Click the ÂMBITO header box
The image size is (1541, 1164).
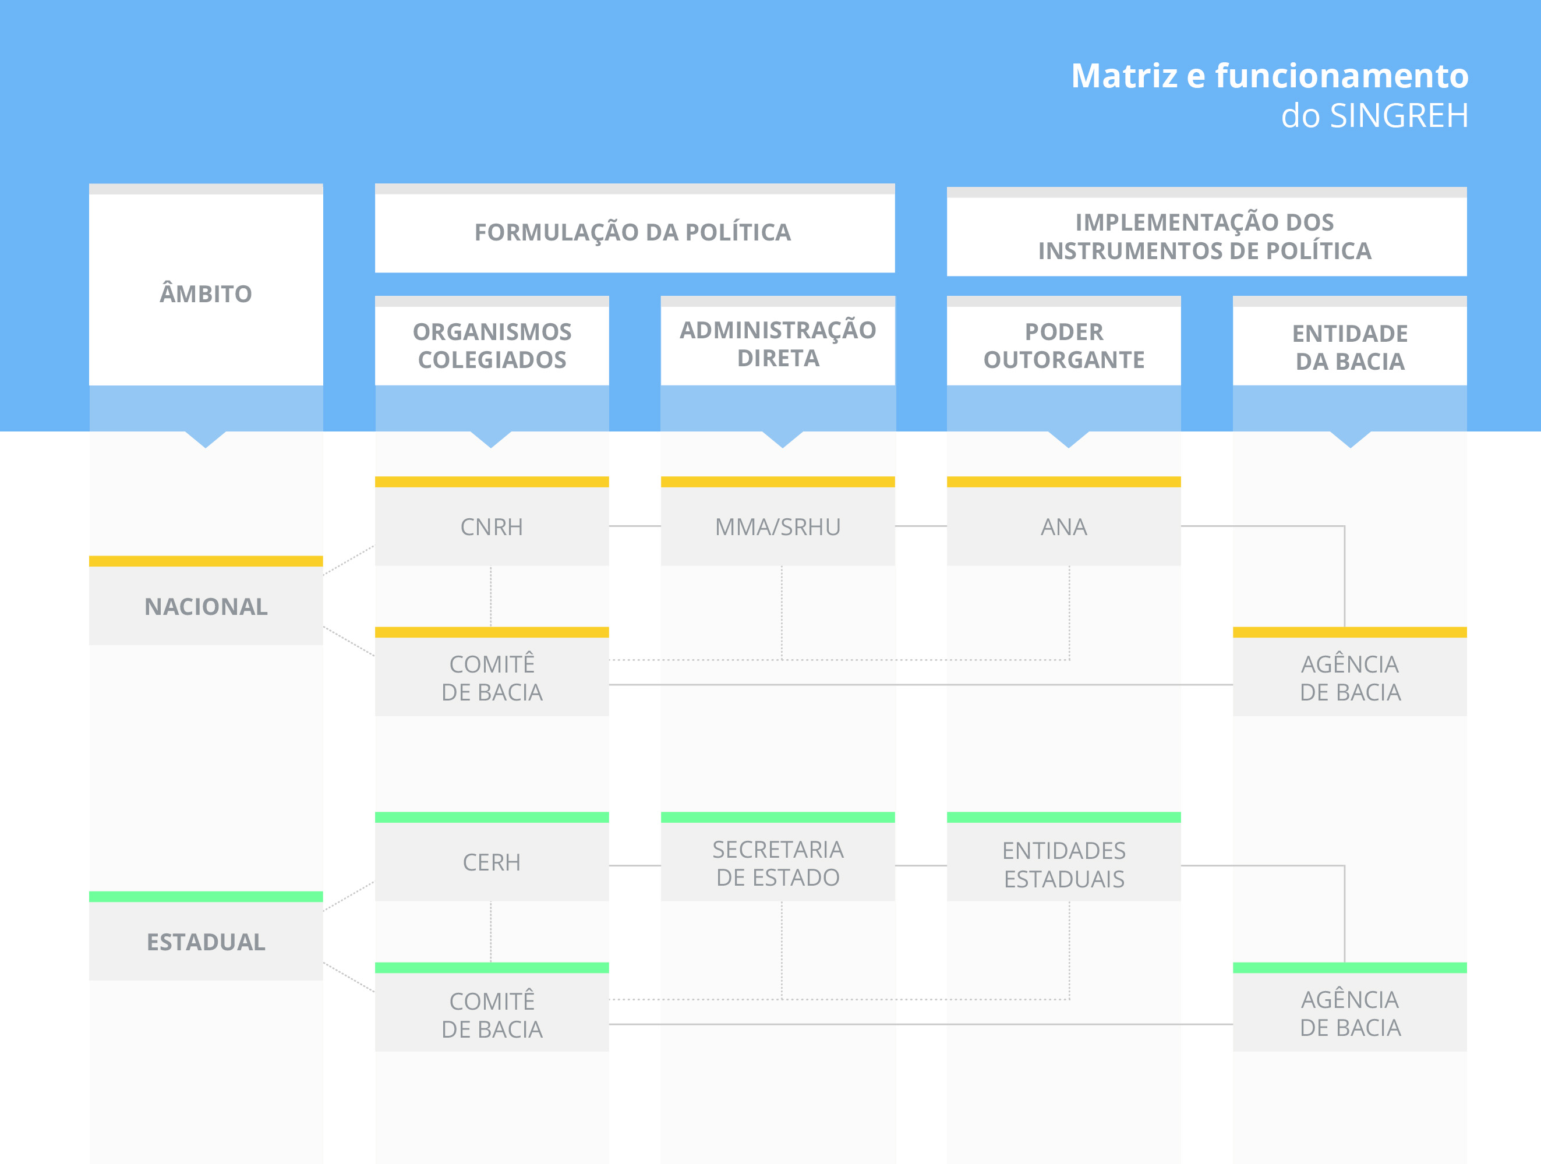pyautogui.click(x=206, y=293)
